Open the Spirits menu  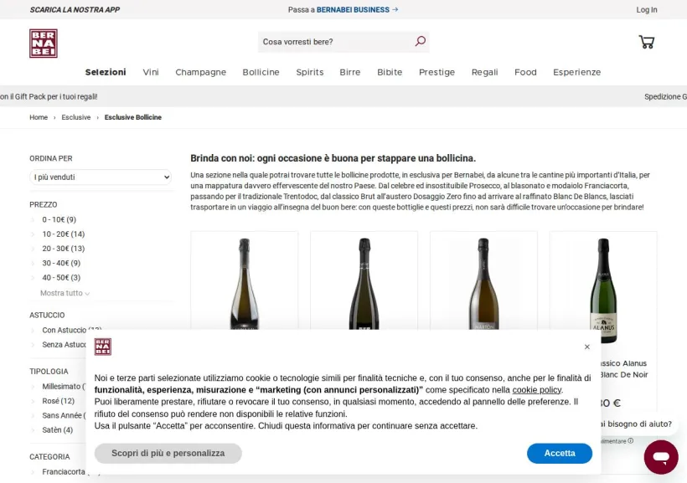(x=310, y=72)
